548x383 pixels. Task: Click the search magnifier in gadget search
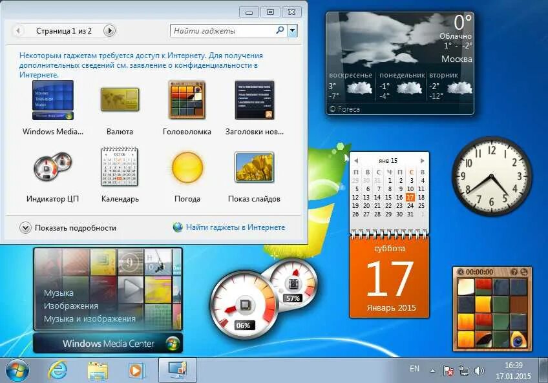point(280,30)
